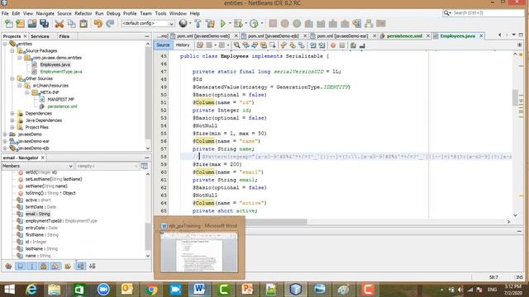The width and height of the screenshot is (529, 297).
Task: Click the Copy toolbar icon
Action: [x=72, y=24]
